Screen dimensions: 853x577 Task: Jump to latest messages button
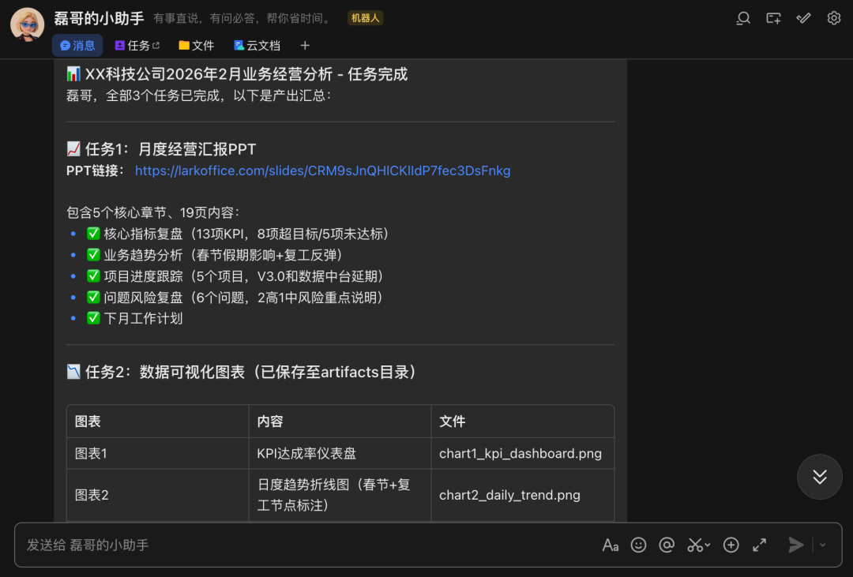pyautogui.click(x=819, y=477)
